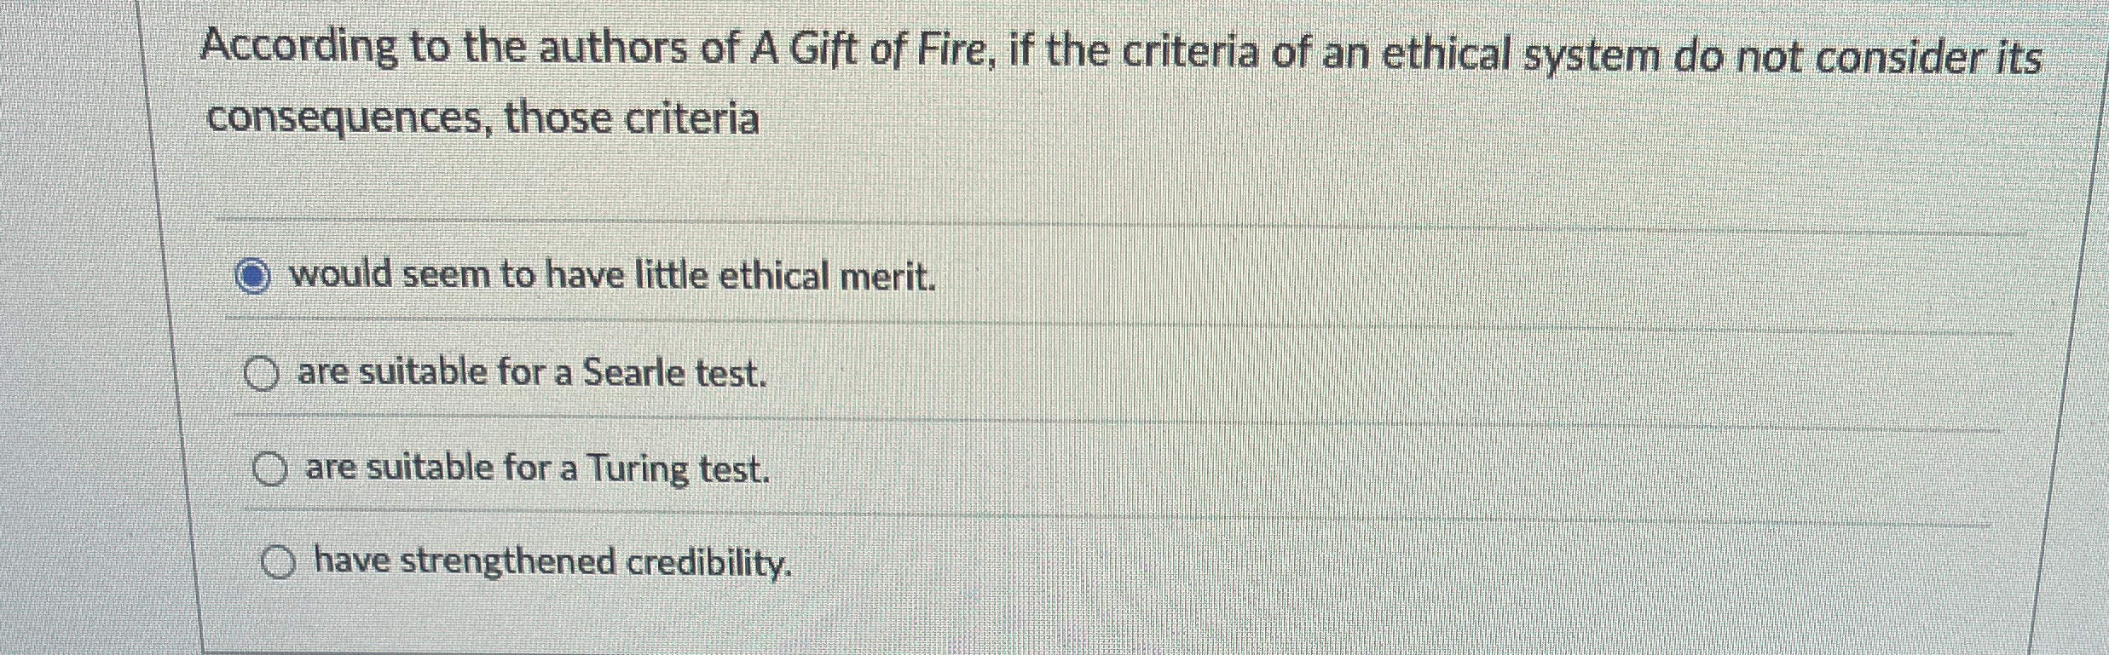Click the answer text "are suitable for a Turing test"

click(537, 468)
